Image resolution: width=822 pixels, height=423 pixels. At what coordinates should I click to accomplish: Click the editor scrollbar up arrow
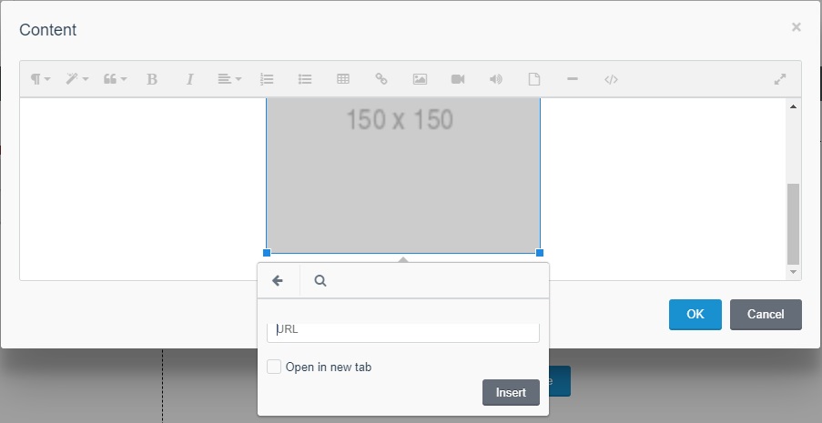[793, 106]
